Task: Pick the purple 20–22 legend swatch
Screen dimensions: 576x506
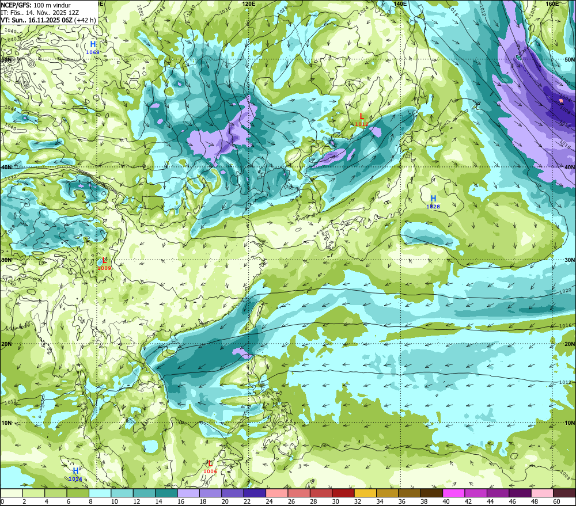Action: (x=233, y=493)
